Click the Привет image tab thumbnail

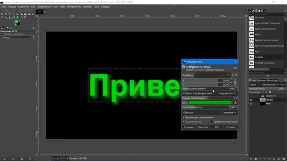tap(39, 12)
